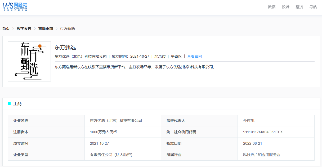
Task: Select the 企业名称 label cell
Action: click(46, 121)
